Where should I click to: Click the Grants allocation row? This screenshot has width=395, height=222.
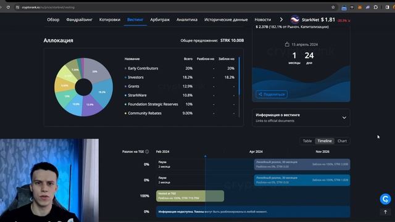180,86
